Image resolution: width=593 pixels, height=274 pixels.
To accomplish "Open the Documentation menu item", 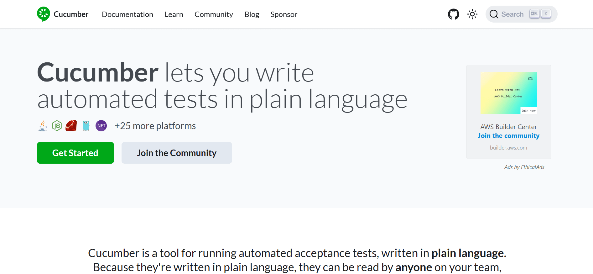I will pos(127,14).
